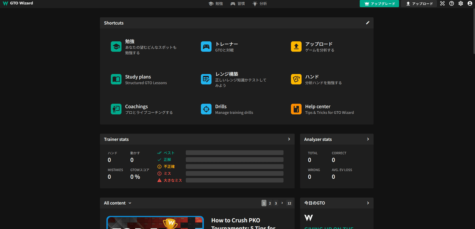The image size is (475, 229).
Task: Launch the トレーナー trainer shortcut icon
Action: tap(206, 47)
